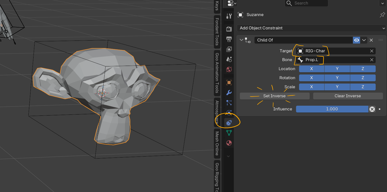Viewport: 387px width, 192px height.
Task: Toggle Scale Z axis
Action: tap(363, 87)
